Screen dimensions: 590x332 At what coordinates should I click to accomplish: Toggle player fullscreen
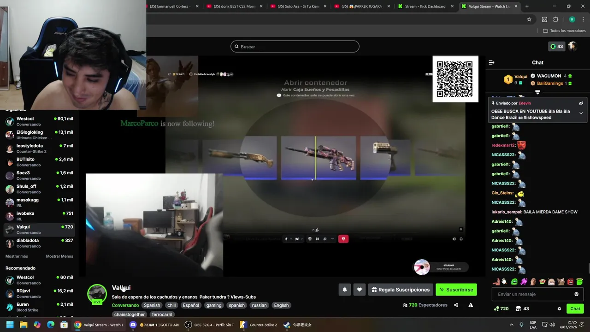click(x=461, y=239)
